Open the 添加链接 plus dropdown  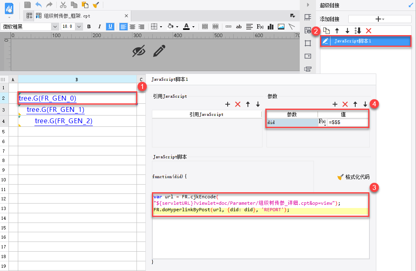point(380,19)
